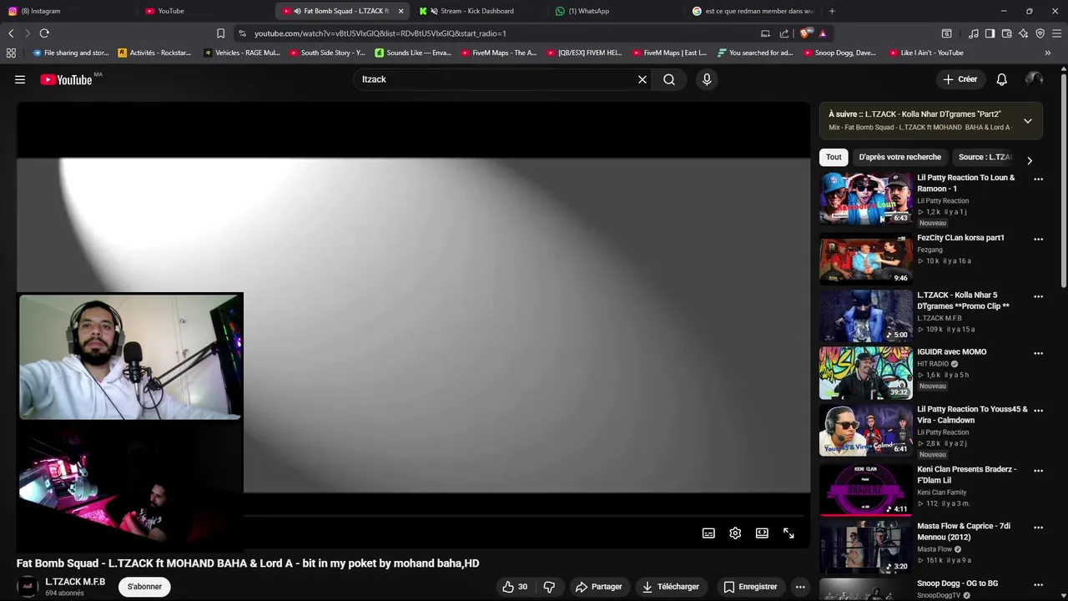This screenshot has width=1068, height=601.
Task: Open the YouTube hamburger guide menu
Action: 20,79
